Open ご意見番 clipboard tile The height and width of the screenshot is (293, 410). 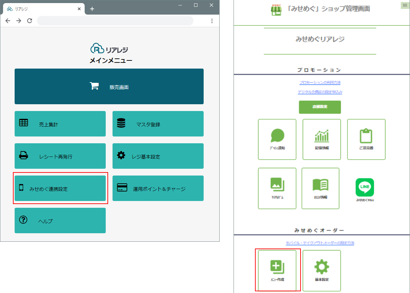point(366,139)
